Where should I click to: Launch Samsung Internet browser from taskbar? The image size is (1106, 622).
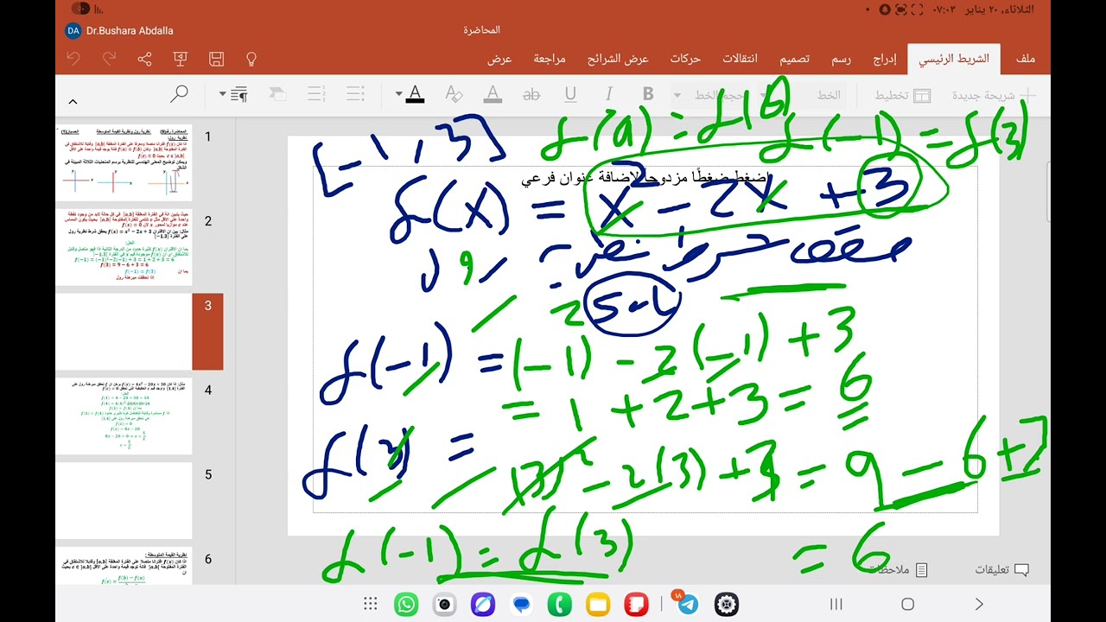coord(482,604)
